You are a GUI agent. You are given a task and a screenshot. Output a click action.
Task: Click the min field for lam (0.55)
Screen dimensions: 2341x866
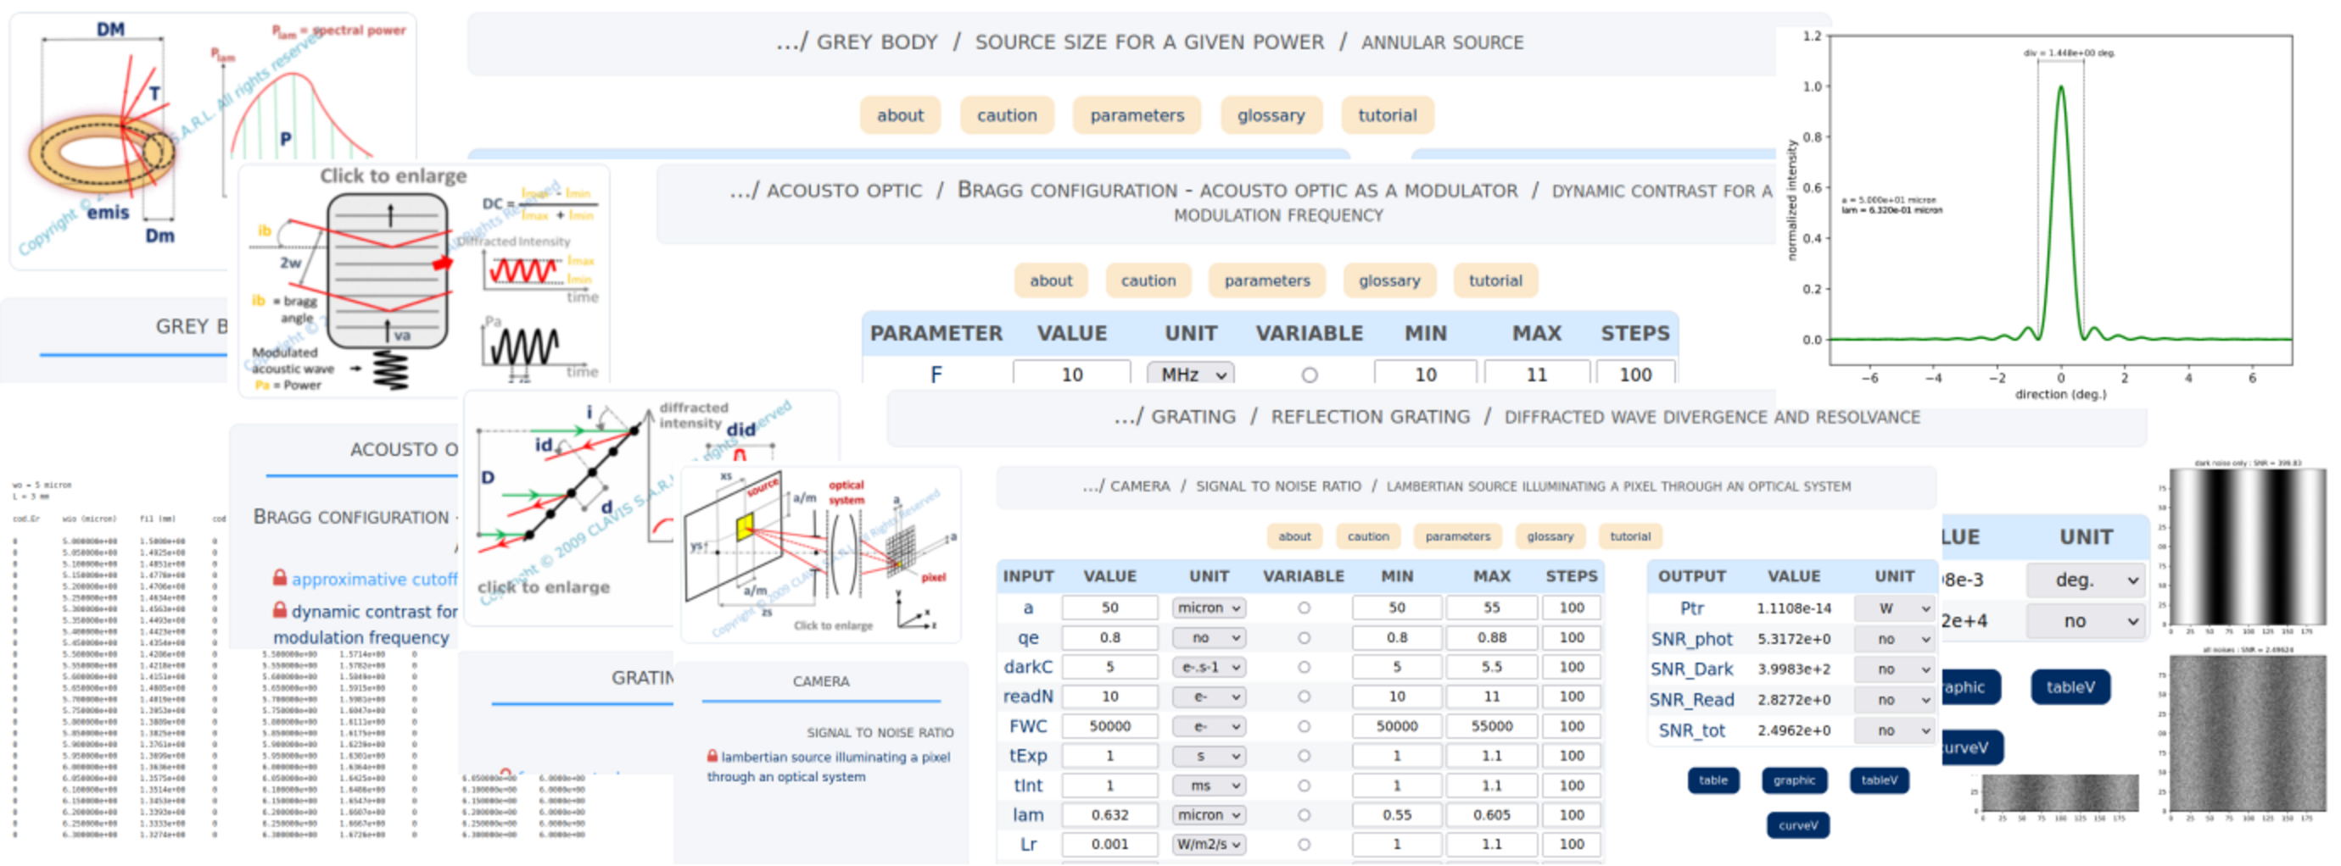pyautogui.click(x=1396, y=815)
